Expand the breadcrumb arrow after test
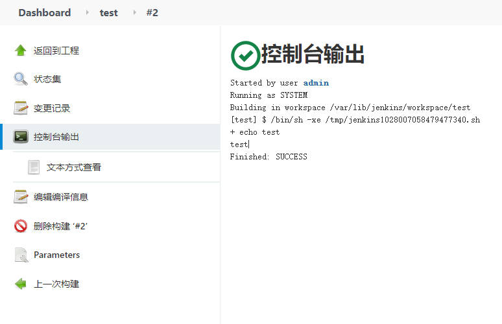The image size is (502, 324). (x=134, y=13)
